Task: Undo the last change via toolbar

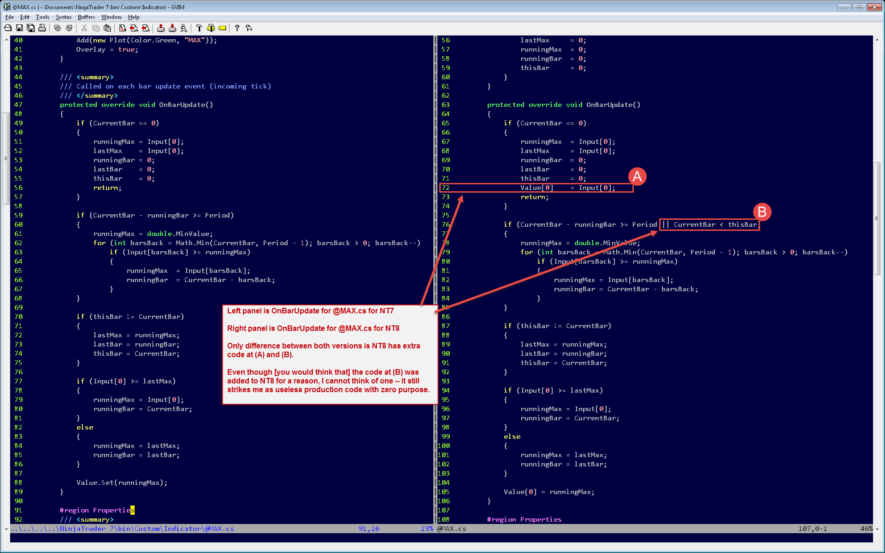Action: point(57,28)
